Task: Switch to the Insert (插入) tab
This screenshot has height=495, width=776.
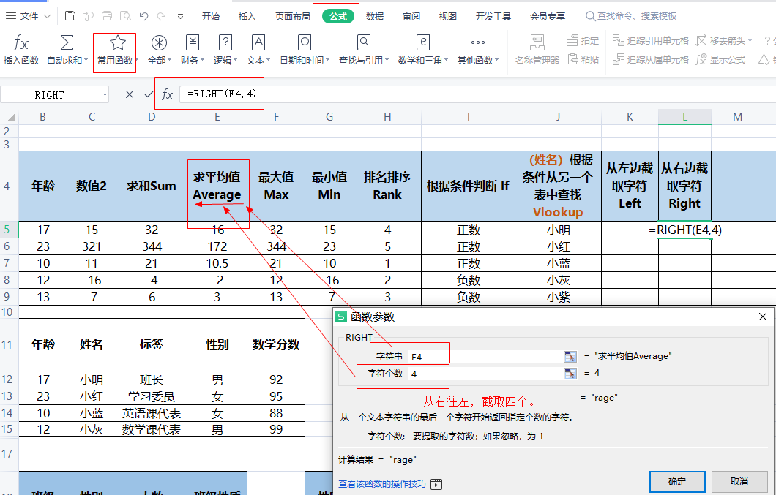Action: tap(247, 16)
